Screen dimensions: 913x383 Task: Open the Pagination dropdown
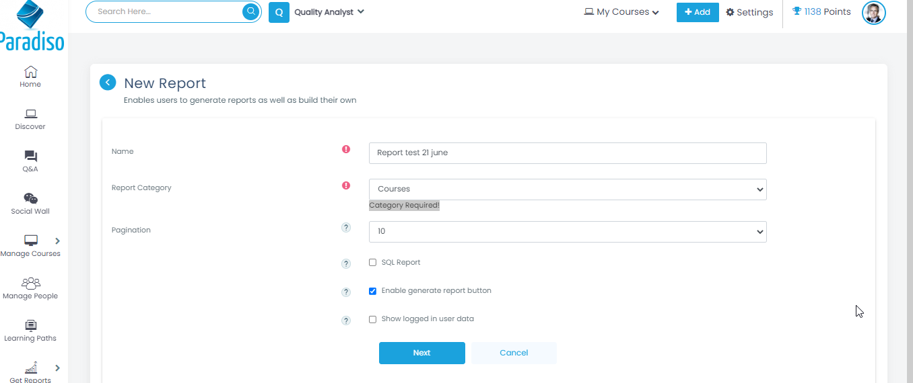pos(567,232)
